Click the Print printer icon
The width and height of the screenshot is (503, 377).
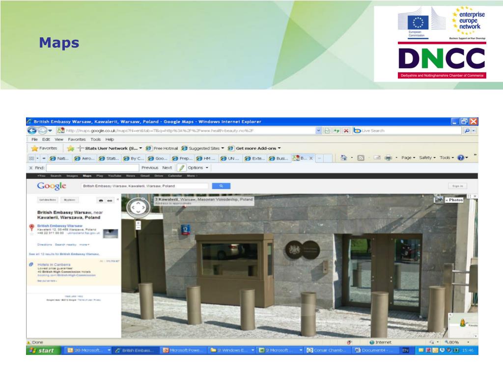388,158
